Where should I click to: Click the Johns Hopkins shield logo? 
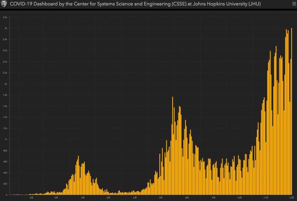click(3, 4)
